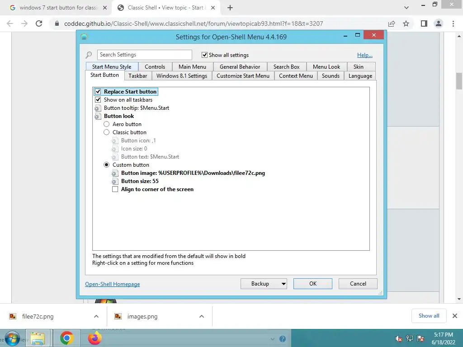463x347 pixels.
Task: Click the Open-Shell icon in the title bar
Action: [x=85, y=37]
